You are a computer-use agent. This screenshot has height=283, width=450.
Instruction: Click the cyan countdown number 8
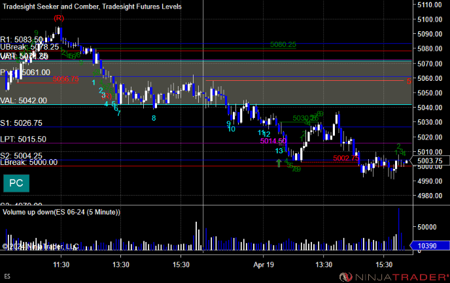click(154, 118)
